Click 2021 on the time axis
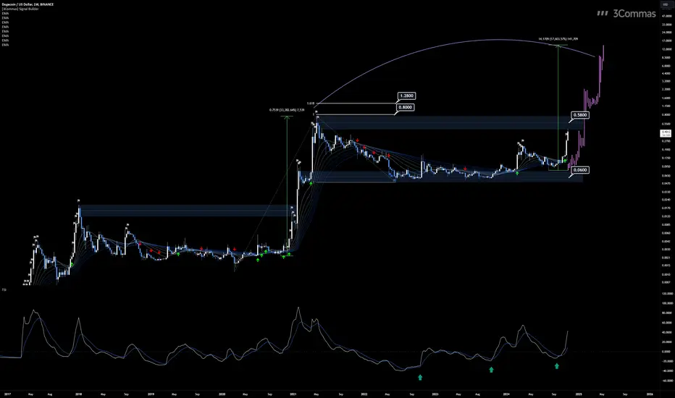 (x=293, y=394)
